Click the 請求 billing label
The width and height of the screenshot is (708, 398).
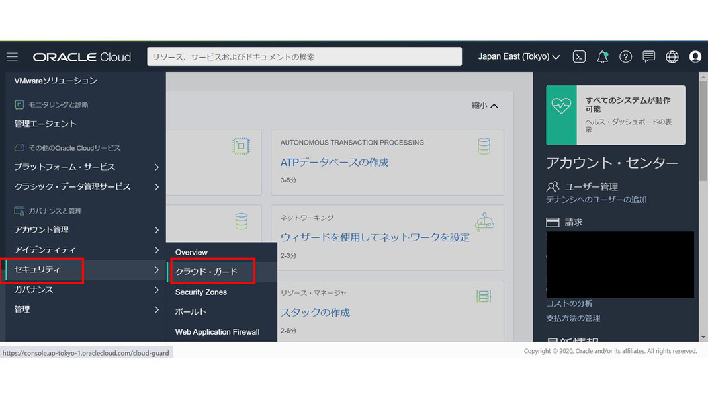pyautogui.click(x=574, y=222)
